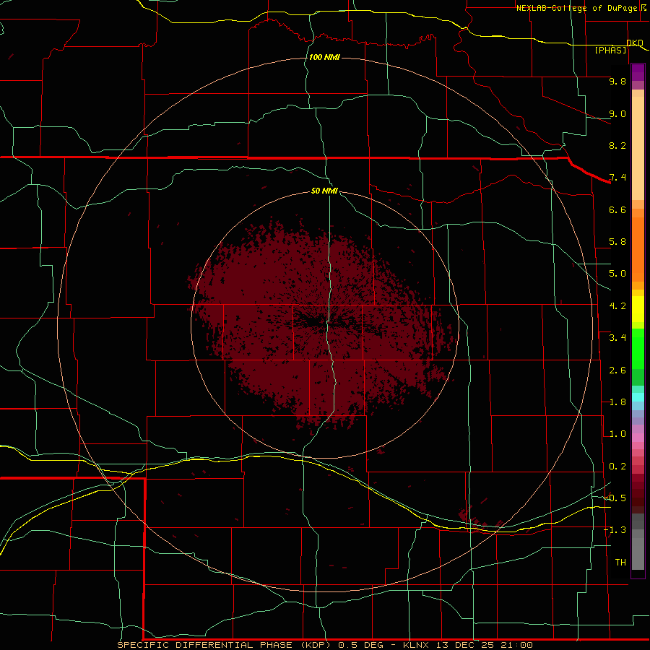
Task: Click the 100 NMI range ring label
Action: click(324, 57)
